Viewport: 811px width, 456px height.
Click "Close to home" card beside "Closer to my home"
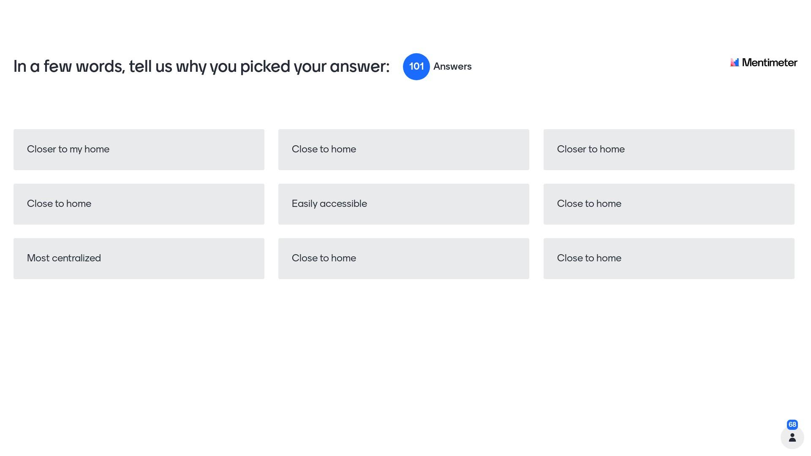[403, 149]
